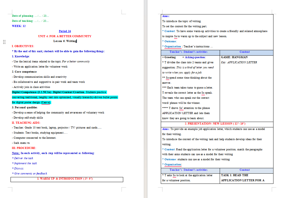Click the 'Aims:' label at the top of page two

point(166,16)
